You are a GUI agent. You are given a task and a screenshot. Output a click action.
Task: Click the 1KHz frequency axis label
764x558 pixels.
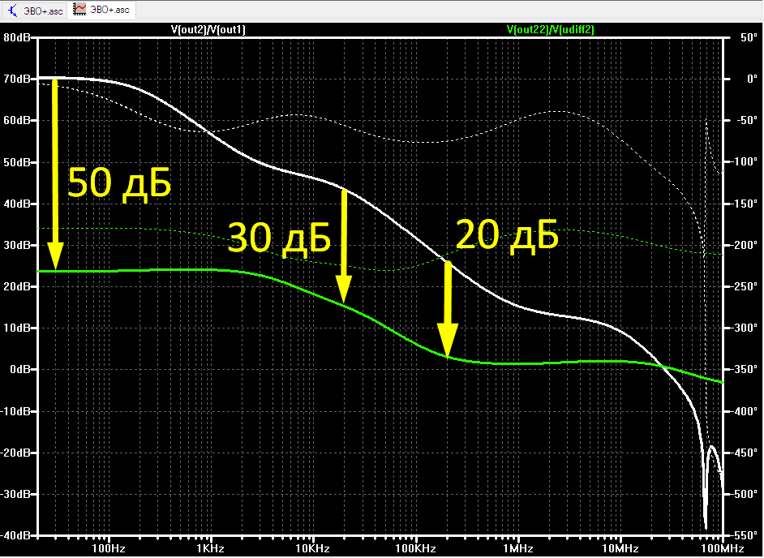pyautogui.click(x=211, y=549)
